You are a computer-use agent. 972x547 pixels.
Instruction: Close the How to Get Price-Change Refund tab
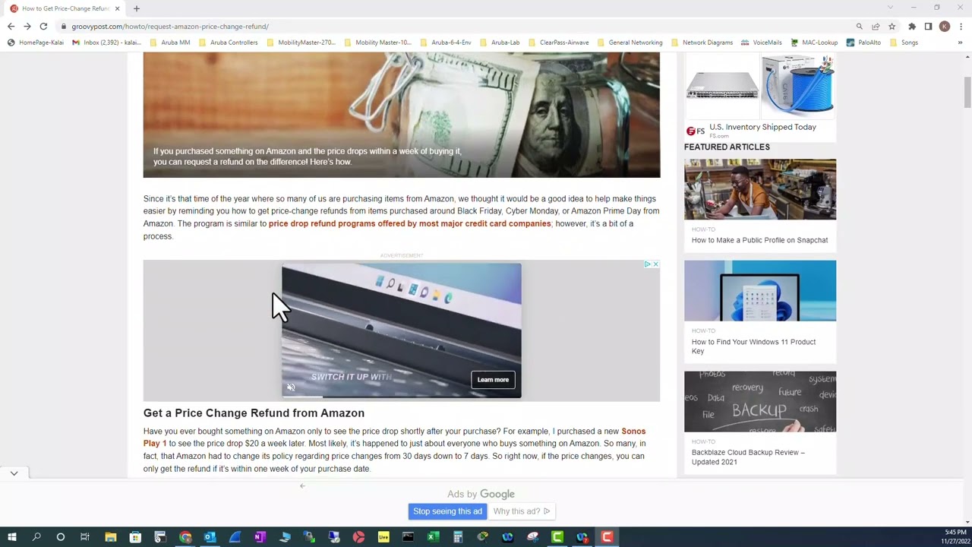117,8
